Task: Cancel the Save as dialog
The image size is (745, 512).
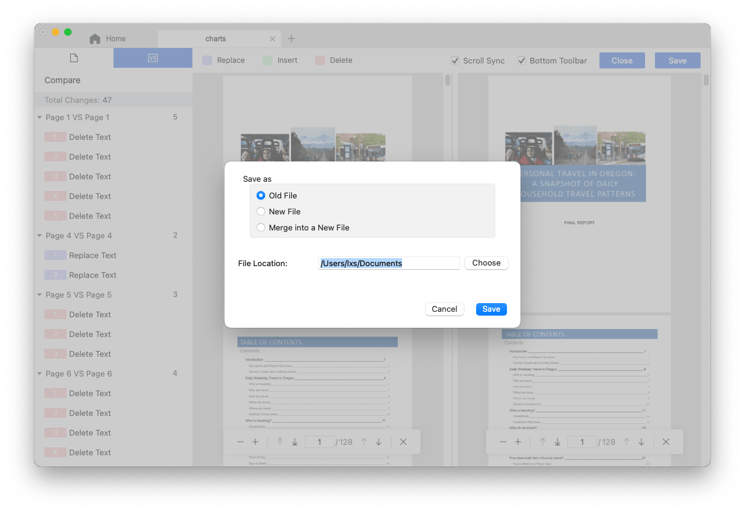Action: (x=444, y=309)
